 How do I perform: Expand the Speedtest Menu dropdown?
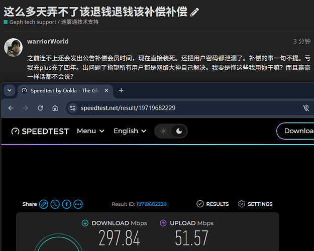(90, 131)
